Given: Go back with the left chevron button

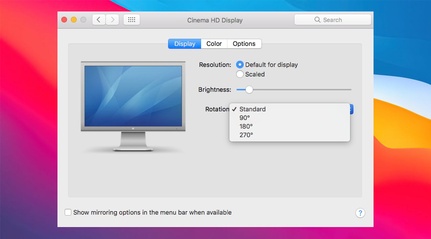Looking at the screenshot, I should pyautogui.click(x=99, y=20).
